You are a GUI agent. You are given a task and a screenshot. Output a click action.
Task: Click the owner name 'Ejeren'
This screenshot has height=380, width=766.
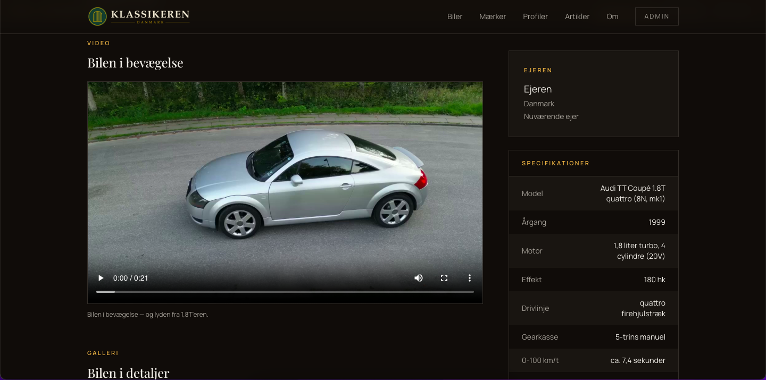tap(538, 89)
